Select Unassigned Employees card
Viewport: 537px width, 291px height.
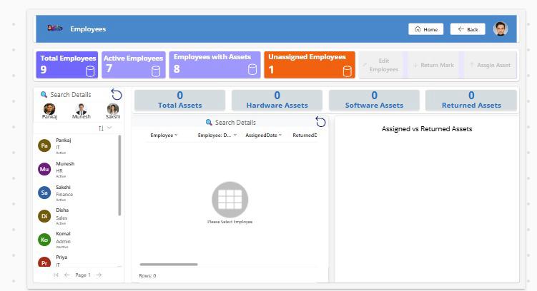(310, 65)
